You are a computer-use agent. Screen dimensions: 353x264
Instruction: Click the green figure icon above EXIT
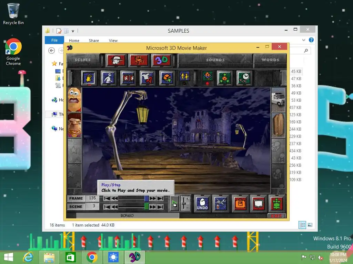pos(277,203)
